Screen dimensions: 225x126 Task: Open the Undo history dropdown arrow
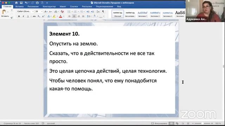click(x=29, y=3)
